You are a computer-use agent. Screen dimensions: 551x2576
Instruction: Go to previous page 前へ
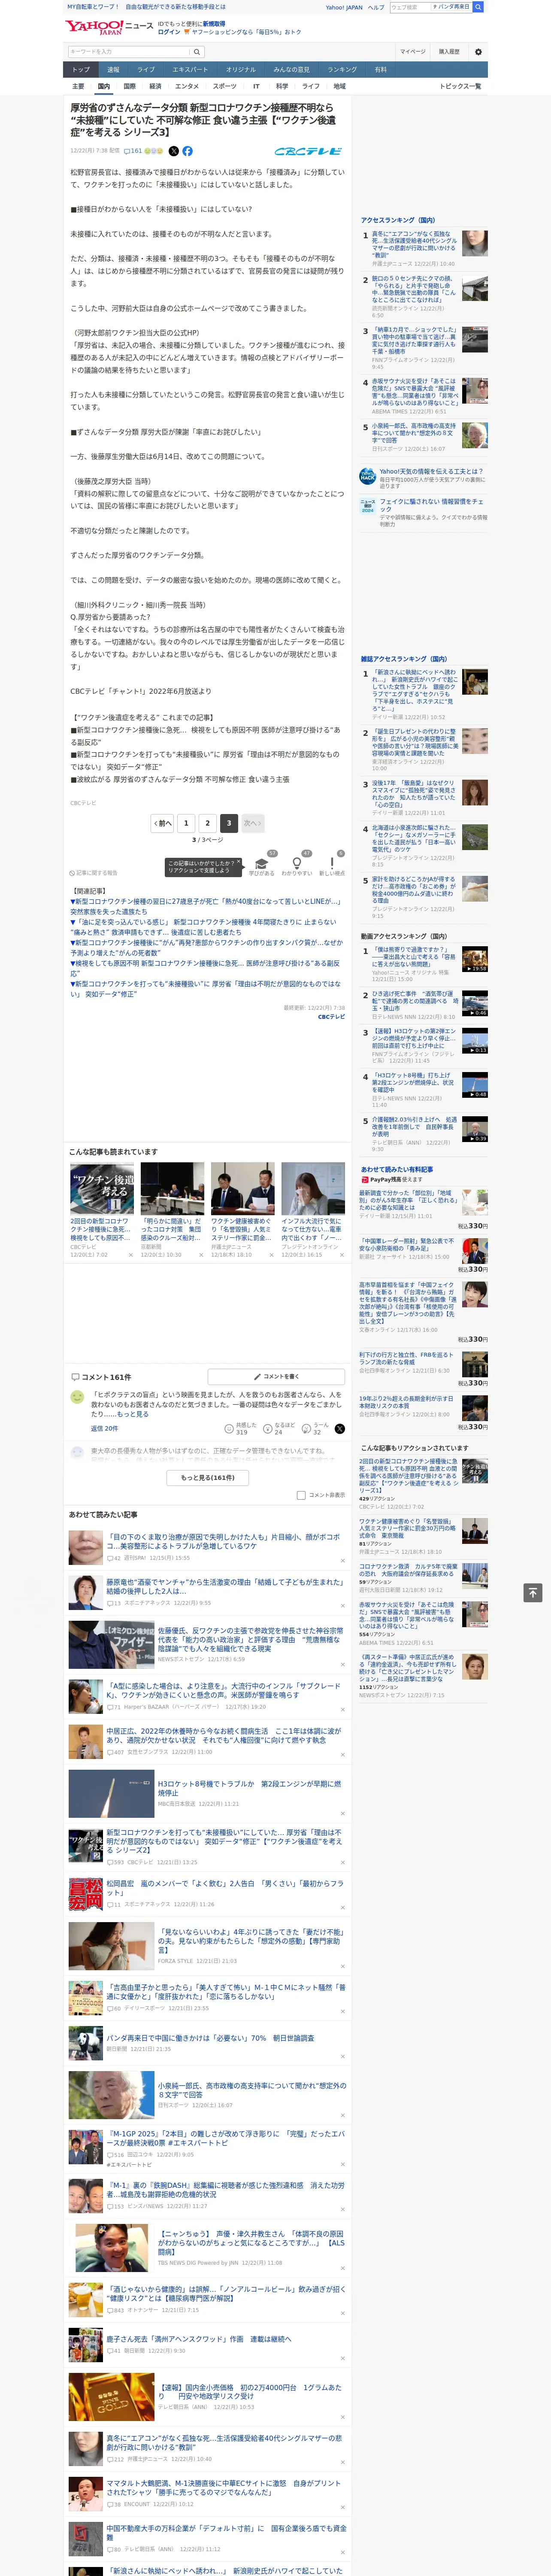pos(162,823)
